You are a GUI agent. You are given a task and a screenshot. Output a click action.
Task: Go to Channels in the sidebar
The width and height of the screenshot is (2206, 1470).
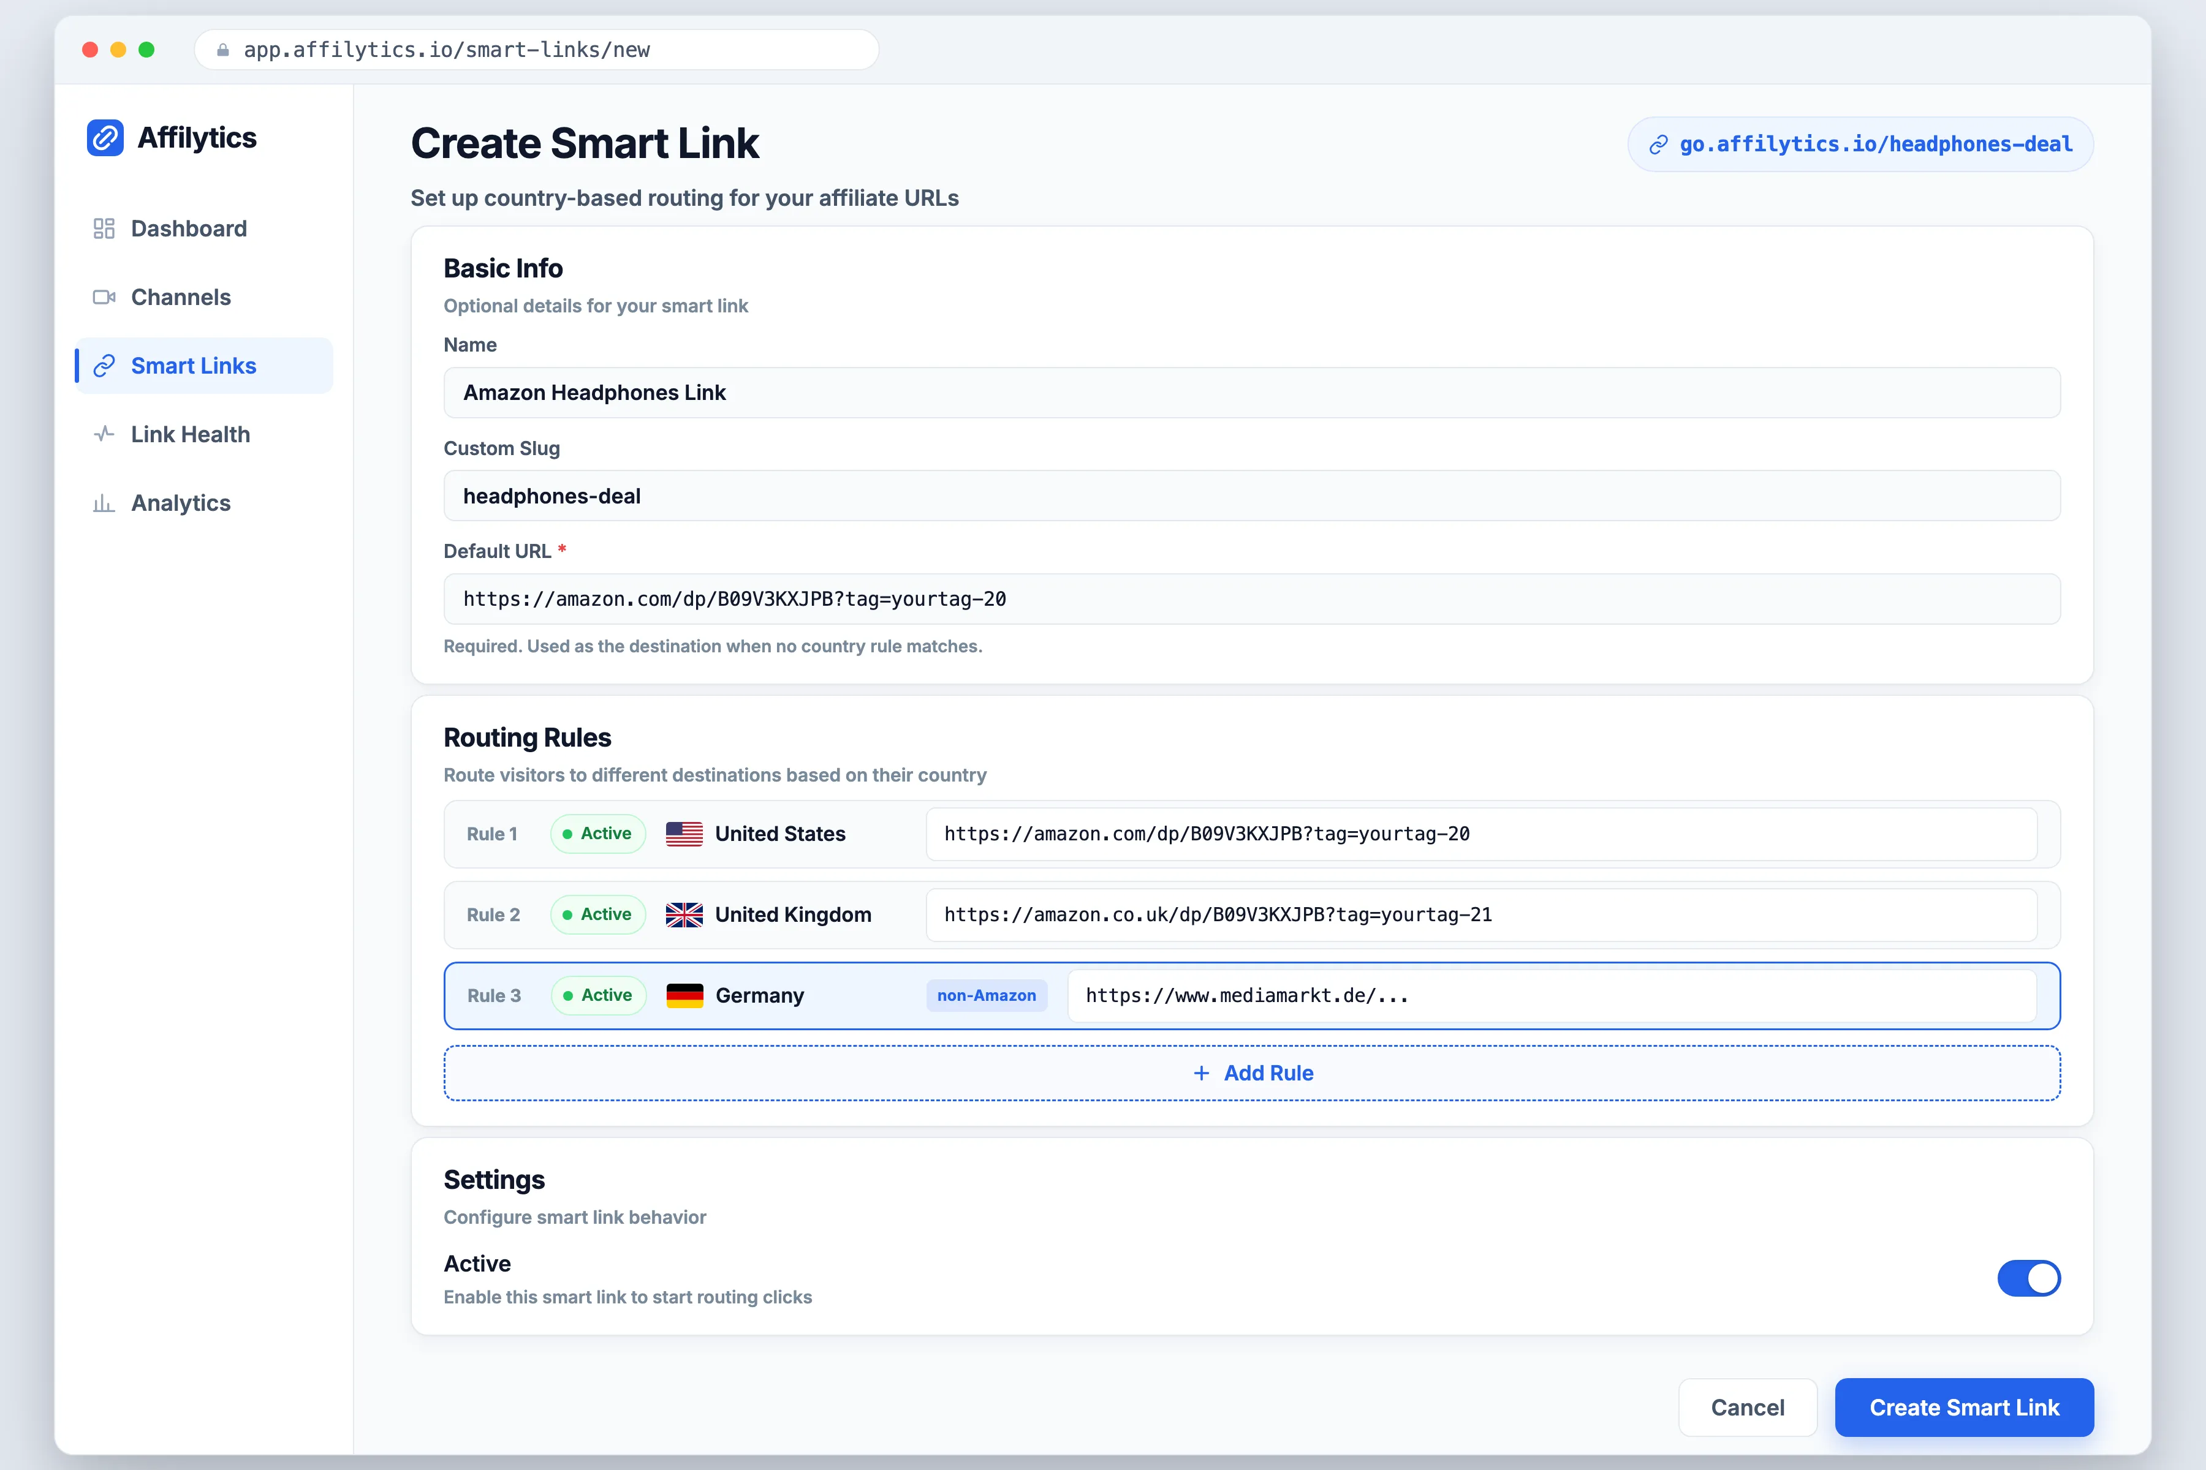tap(203, 297)
